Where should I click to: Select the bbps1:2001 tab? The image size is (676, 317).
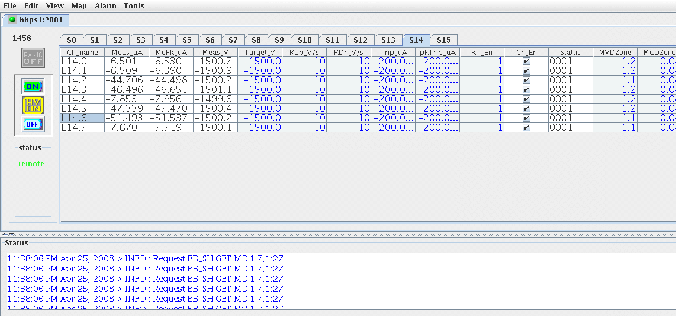tap(36, 20)
